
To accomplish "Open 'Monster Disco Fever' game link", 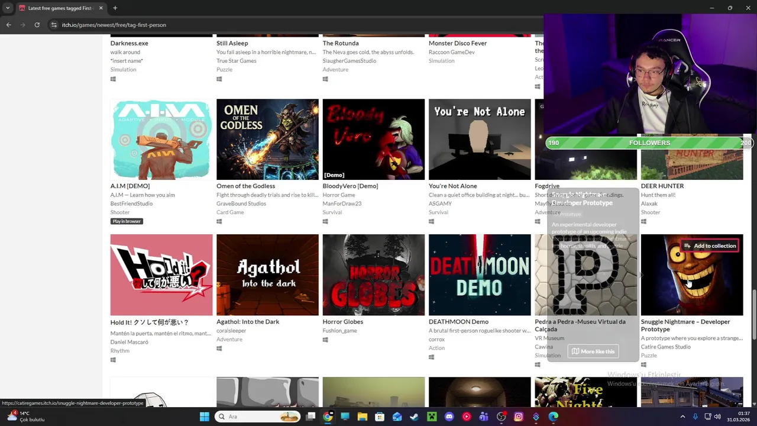I will tap(458, 43).
